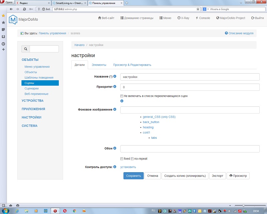Screen dimensions: 267x214
Task: Click the magnifier search button in sidebar
Action: 26,49
